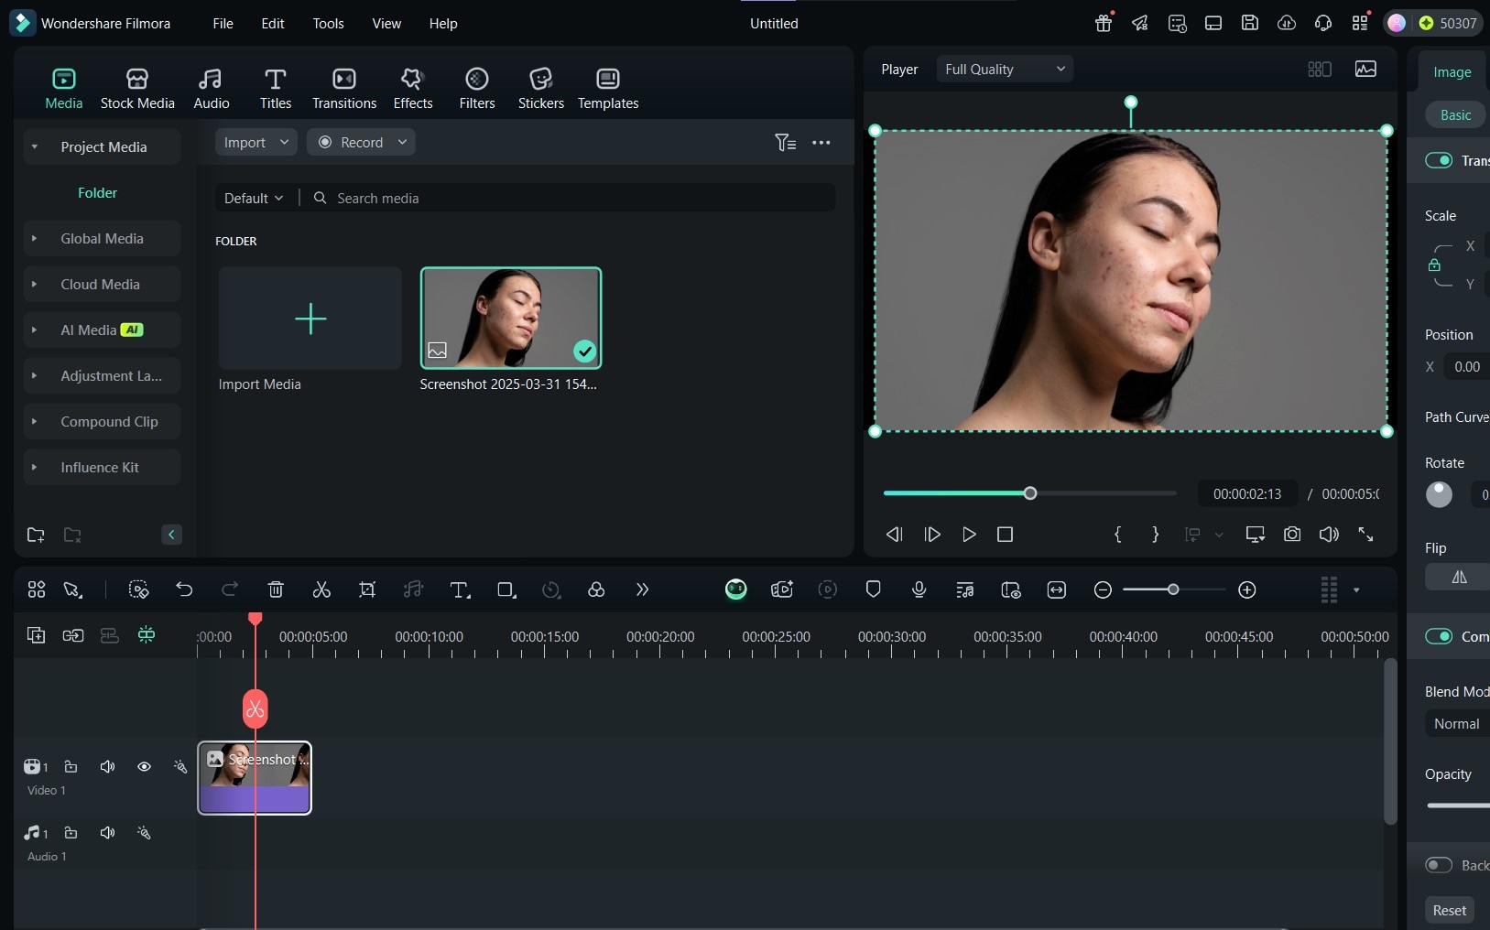Toggle the Transform switch in Image panel
Image resolution: width=1490 pixels, height=930 pixels.
(1439, 160)
